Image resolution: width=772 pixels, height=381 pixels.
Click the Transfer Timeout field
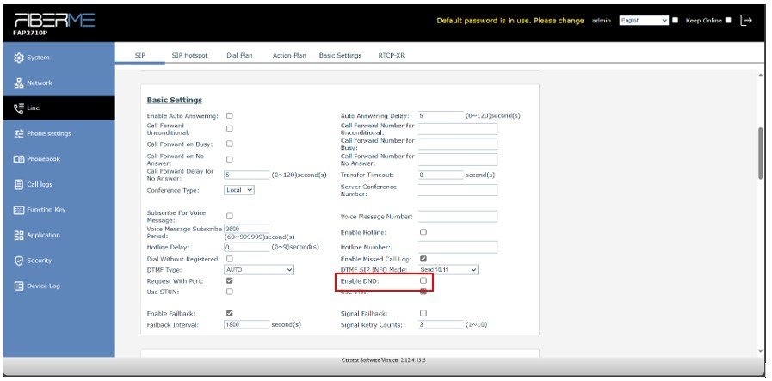pos(441,175)
